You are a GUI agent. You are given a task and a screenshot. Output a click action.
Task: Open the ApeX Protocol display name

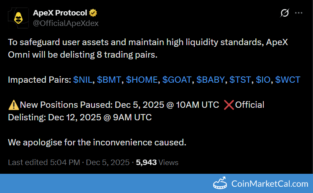(x=60, y=13)
